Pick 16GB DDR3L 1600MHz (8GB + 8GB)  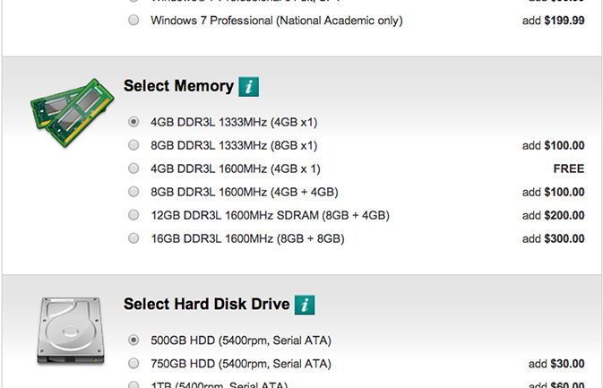tap(134, 238)
